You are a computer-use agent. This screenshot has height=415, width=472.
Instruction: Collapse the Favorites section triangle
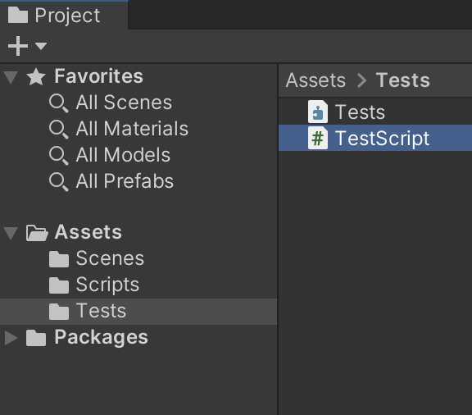[11, 77]
